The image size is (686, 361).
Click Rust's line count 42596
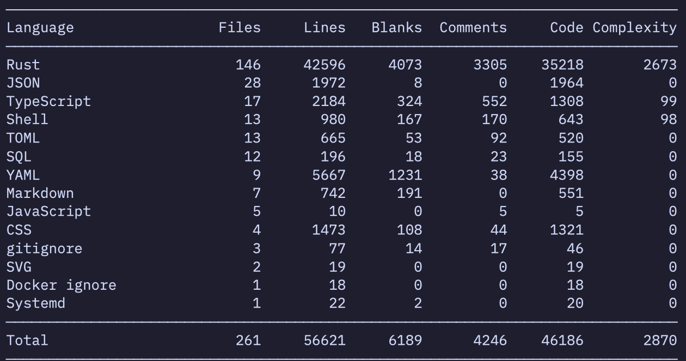tap(324, 65)
